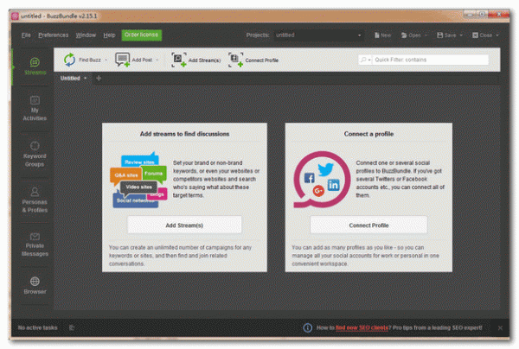This screenshot has height=349, width=519.
Task: Follow the find new SEO clients link
Action: pyautogui.click(x=362, y=328)
